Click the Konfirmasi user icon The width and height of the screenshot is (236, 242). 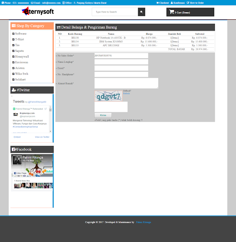point(172,3)
